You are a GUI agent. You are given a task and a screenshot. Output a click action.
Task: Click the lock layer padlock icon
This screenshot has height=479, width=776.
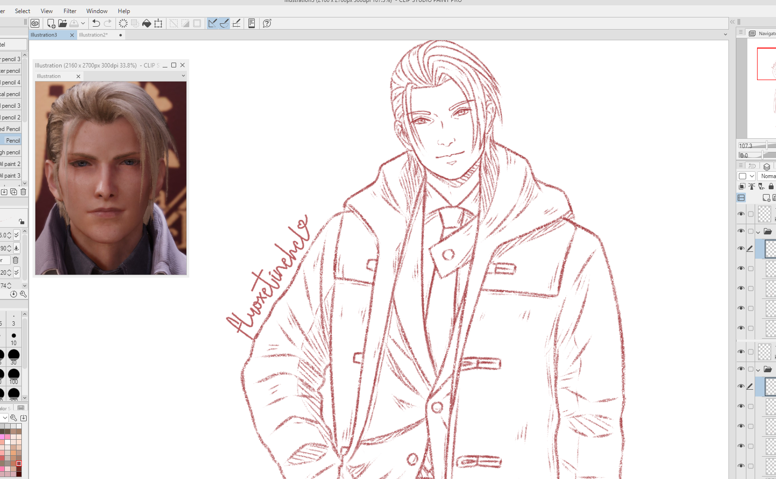click(771, 186)
